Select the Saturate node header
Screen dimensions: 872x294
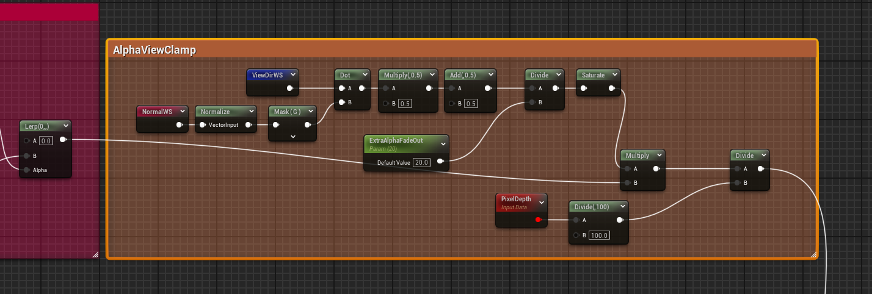(592, 75)
